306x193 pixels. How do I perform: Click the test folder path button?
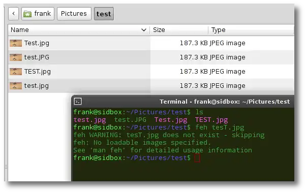pyautogui.click(x=104, y=14)
